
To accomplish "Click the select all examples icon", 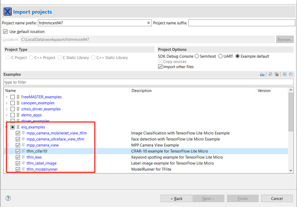I will pyautogui.click(x=270, y=74).
